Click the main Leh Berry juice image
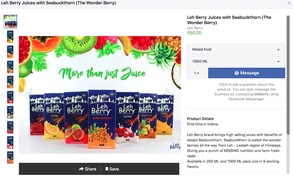Viewport: 293px width, 179px height. (x=100, y=114)
